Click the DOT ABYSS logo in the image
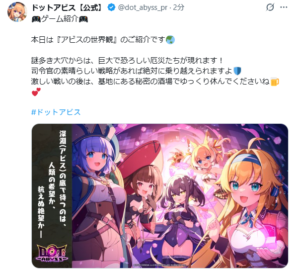The image size is (296, 274). point(52,253)
